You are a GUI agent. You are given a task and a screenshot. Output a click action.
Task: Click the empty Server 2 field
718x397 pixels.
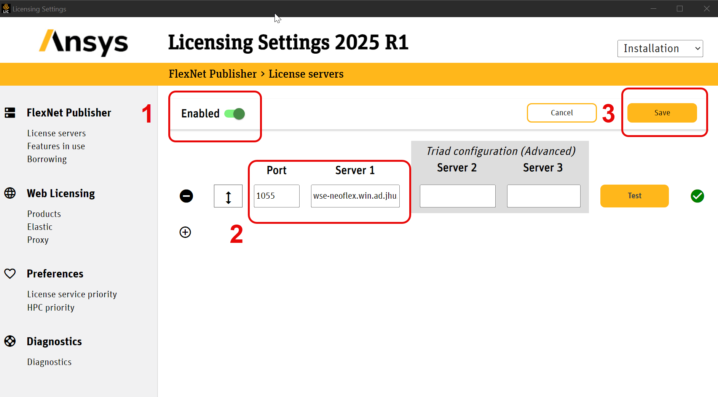point(458,196)
